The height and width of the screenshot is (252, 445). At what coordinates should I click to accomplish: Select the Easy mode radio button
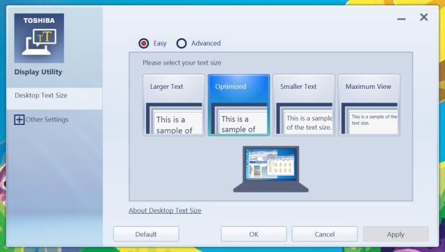(144, 43)
